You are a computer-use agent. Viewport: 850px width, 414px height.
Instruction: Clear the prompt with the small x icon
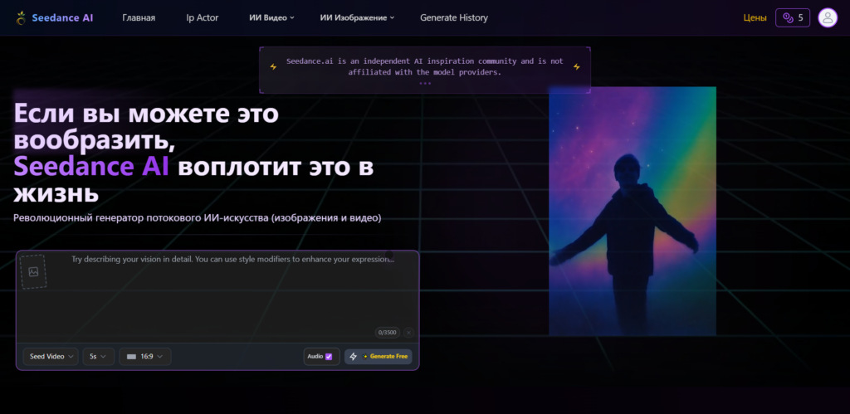[408, 332]
